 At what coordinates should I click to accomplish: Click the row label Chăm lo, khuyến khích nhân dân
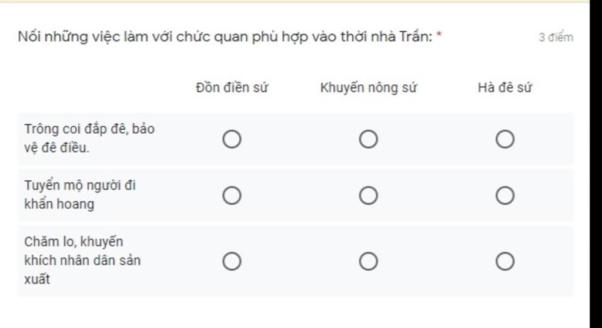coord(82,261)
